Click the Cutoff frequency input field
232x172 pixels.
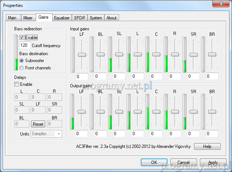24,46
